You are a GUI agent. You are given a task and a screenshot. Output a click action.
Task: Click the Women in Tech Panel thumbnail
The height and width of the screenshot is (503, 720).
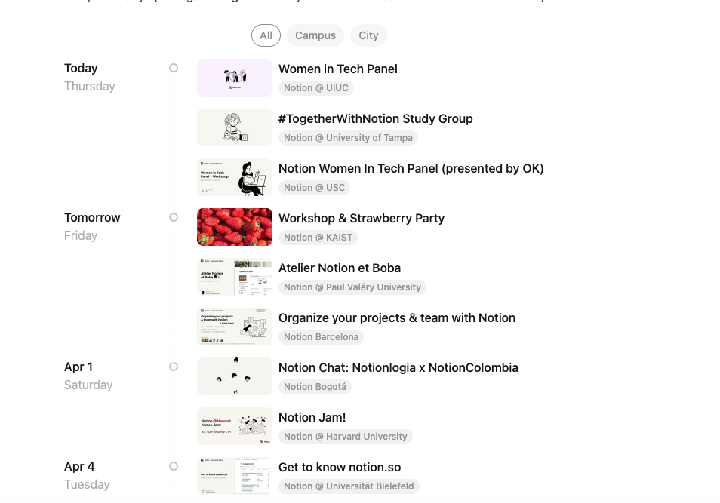(235, 78)
